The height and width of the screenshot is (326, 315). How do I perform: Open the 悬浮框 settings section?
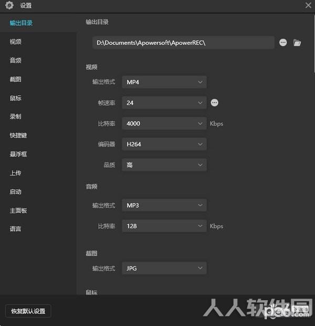pyautogui.click(x=18, y=154)
